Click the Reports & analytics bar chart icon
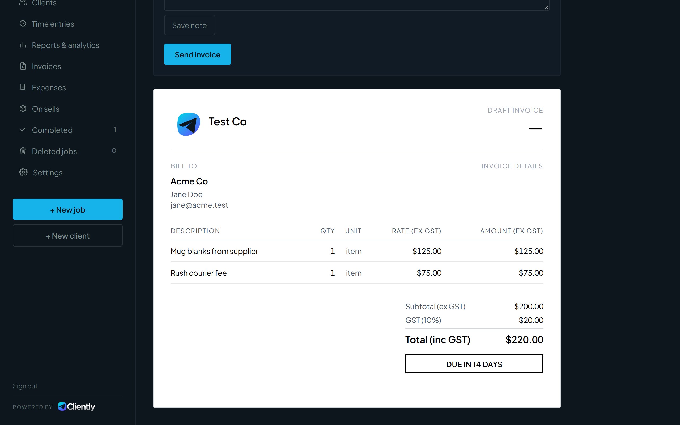Image resolution: width=680 pixels, height=425 pixels. 23,45
